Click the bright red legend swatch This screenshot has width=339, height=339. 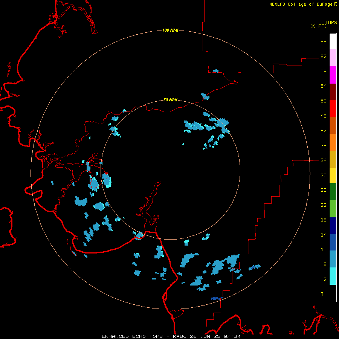333,108
